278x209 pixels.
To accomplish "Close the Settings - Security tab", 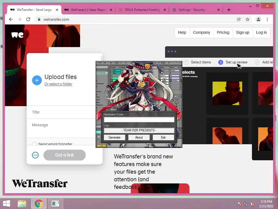I will click(x=219, y=10).
